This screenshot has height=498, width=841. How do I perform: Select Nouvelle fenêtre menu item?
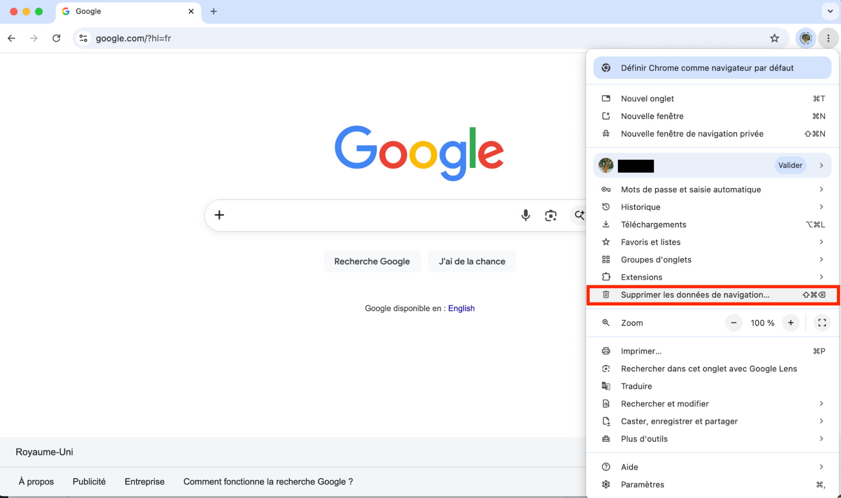(x=712, y=116)
